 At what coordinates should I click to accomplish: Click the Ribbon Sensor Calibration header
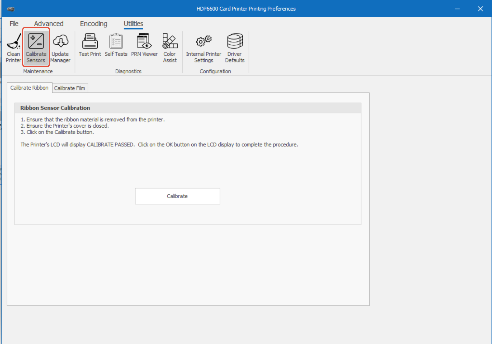click(x=188, y=108)
